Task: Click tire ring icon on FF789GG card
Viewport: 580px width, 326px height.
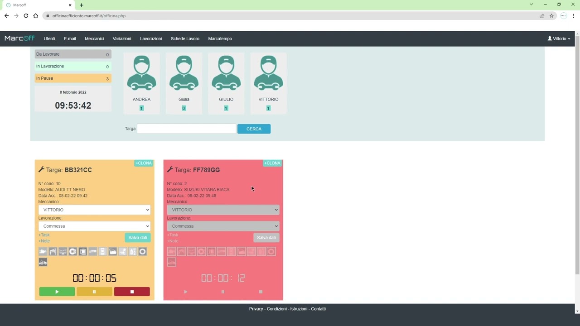Action: (x=271, y=251)
